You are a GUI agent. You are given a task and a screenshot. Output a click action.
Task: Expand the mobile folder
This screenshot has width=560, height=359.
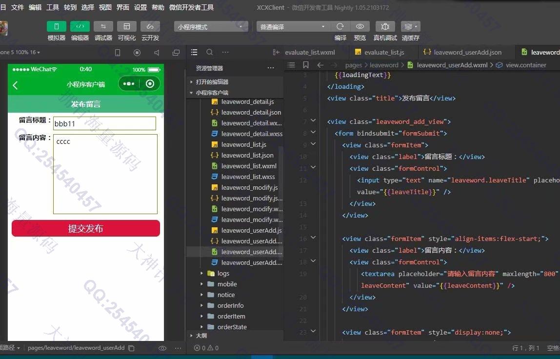[x=227, y=284]
